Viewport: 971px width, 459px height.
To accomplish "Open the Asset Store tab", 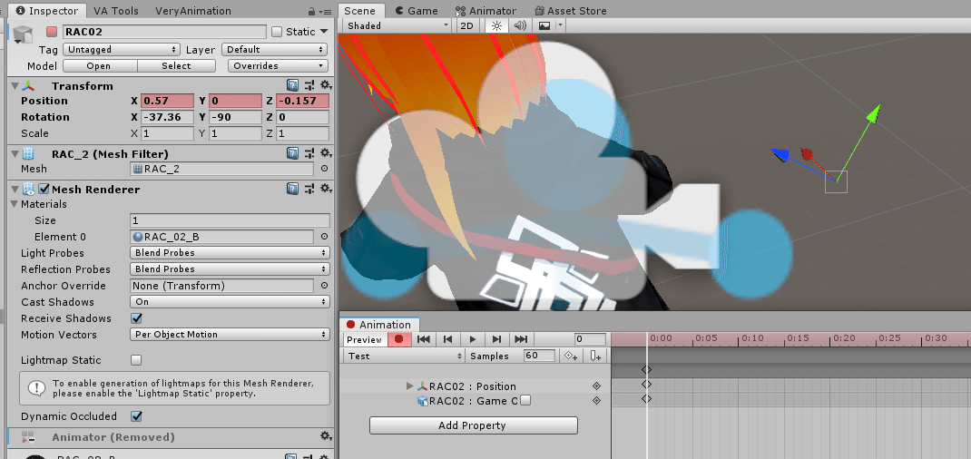I will 570,11.
